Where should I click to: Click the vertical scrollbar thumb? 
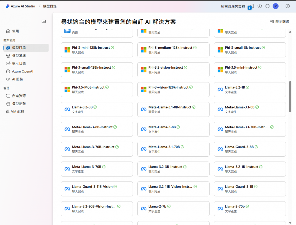point(290,97)
